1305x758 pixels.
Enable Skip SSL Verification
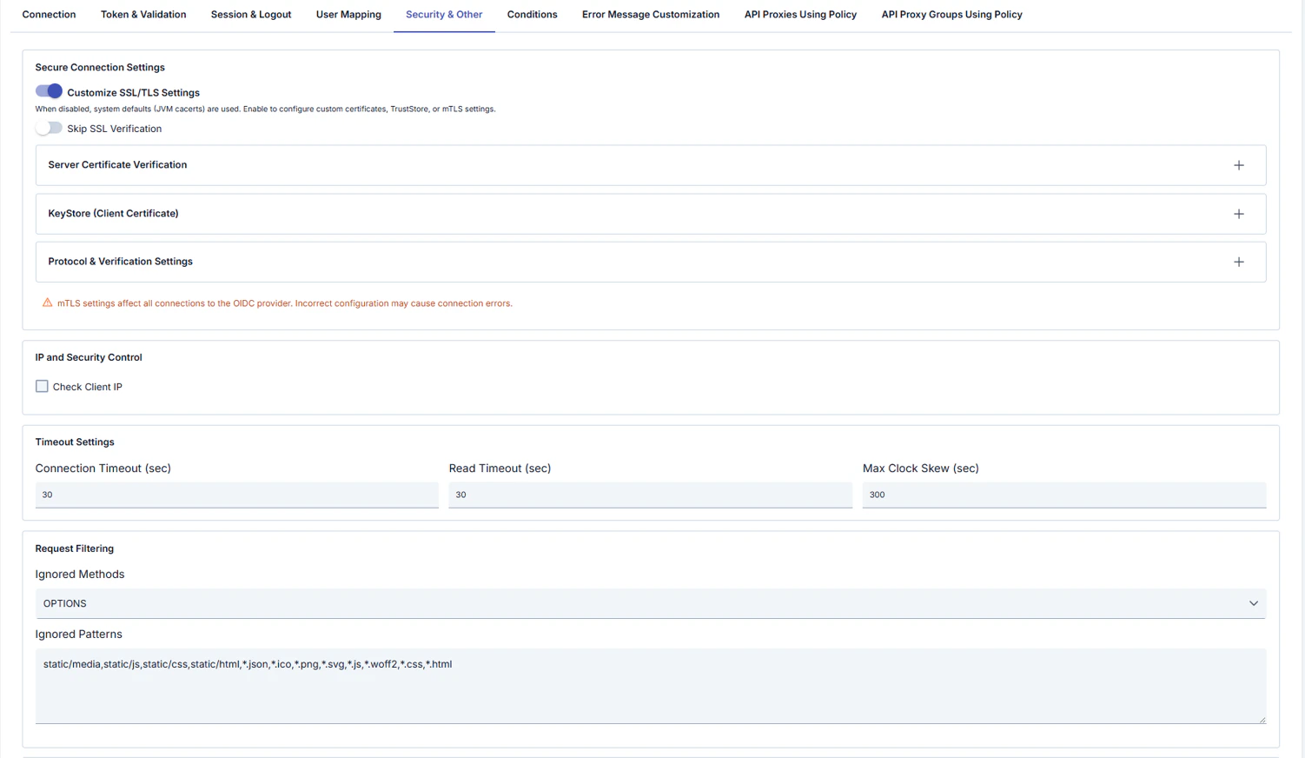tap(50, 128)
